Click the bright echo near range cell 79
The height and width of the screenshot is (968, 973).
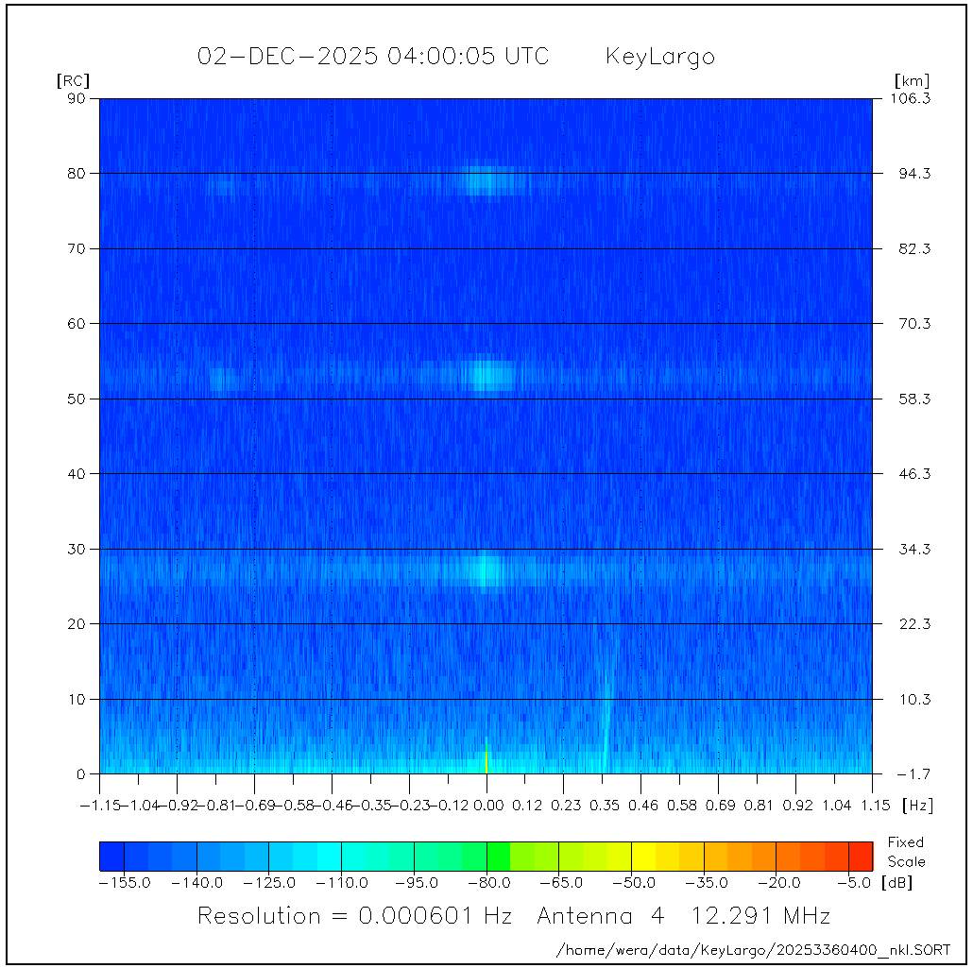tap(486, 179)
